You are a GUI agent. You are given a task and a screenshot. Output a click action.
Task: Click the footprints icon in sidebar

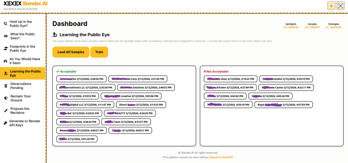[5, 49]
